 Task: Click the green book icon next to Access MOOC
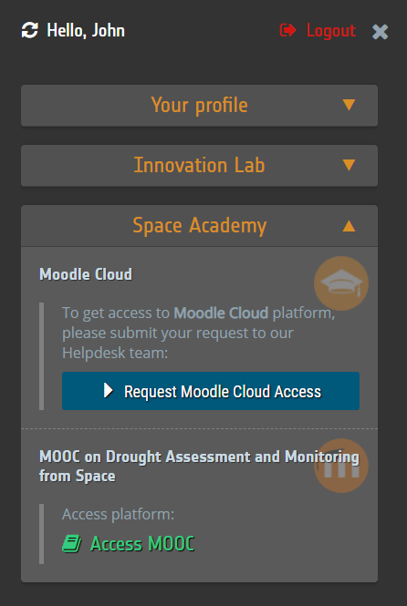pos(71,544)
